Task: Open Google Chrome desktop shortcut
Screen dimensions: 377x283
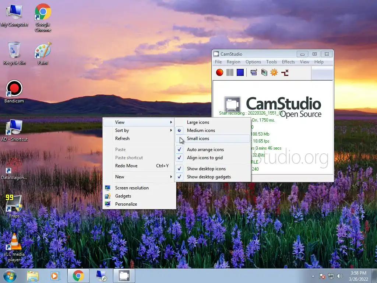Action: [x=43, y=18]
